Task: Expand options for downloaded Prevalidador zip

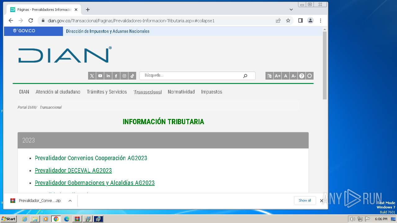Action: pyautogui.click(x=70, y=201)
